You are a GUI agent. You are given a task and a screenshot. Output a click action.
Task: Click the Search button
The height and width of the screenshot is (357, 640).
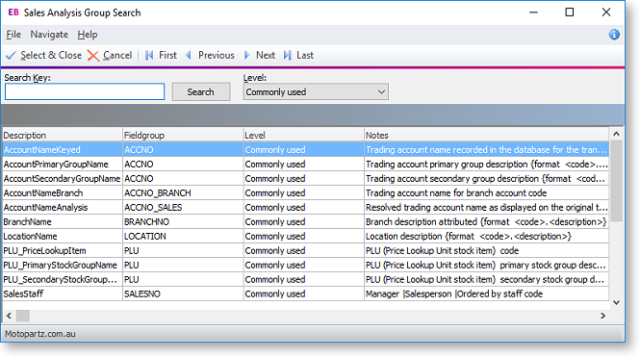tap(201, 91)
